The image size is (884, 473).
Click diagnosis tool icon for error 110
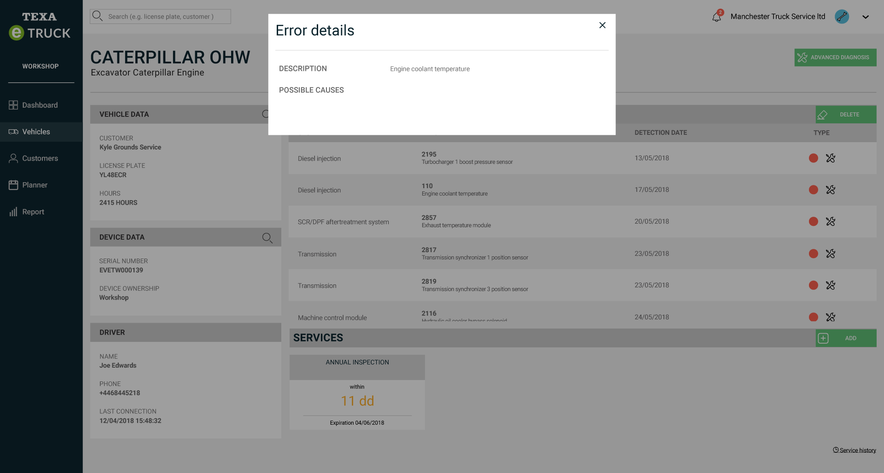(831, 190)
